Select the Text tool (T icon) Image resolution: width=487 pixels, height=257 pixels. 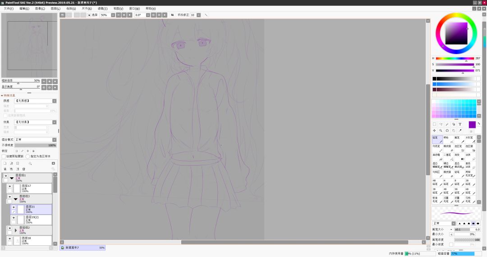click(460, 124)
